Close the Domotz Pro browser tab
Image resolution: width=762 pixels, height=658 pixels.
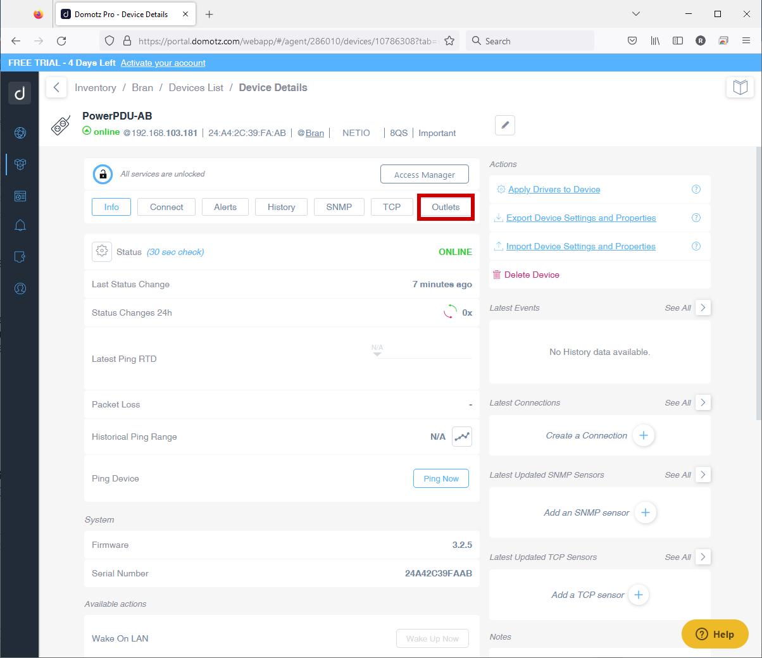click(x=185, y=14)
